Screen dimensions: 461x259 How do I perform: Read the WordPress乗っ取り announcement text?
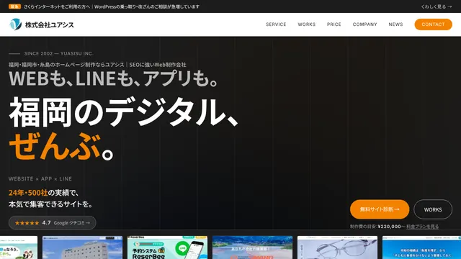112,6
